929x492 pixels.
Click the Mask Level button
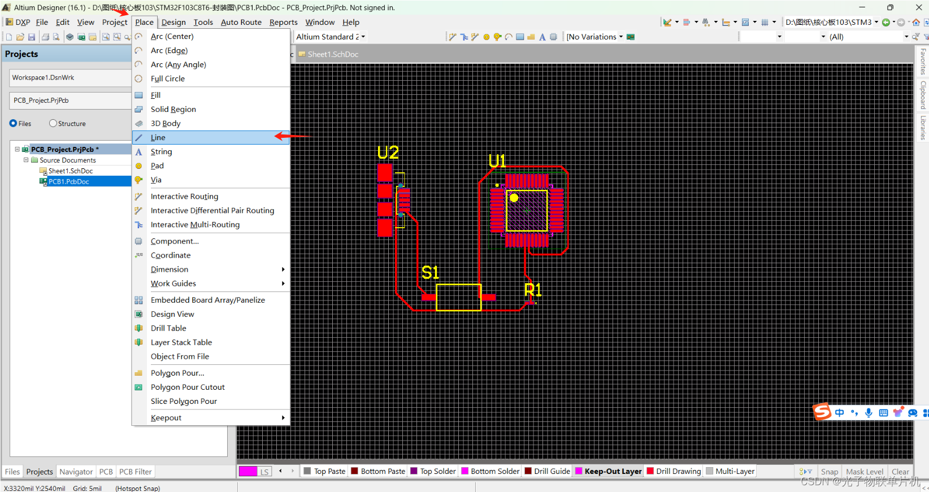[865, 472]
